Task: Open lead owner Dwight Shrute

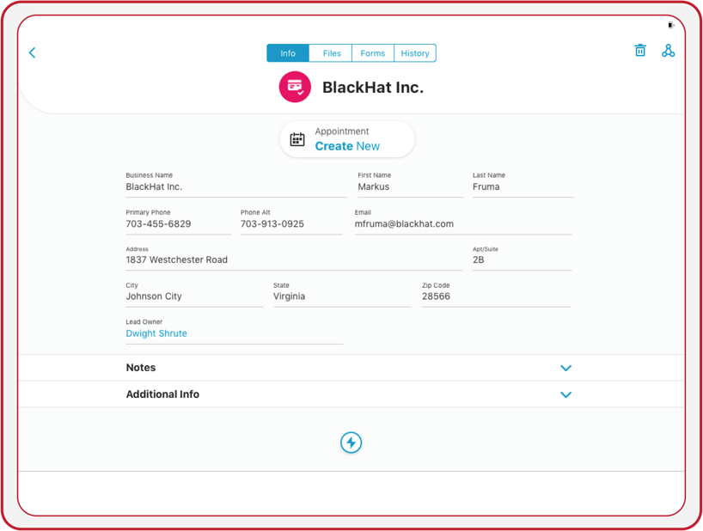Action: click(156, 333)
